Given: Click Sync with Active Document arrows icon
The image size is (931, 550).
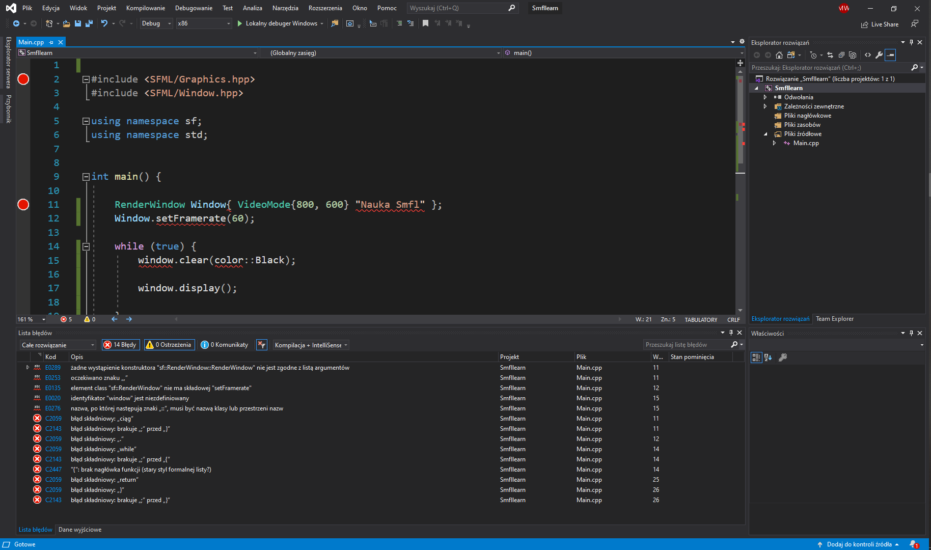Looking at the screenshot, I should [830, 55].
